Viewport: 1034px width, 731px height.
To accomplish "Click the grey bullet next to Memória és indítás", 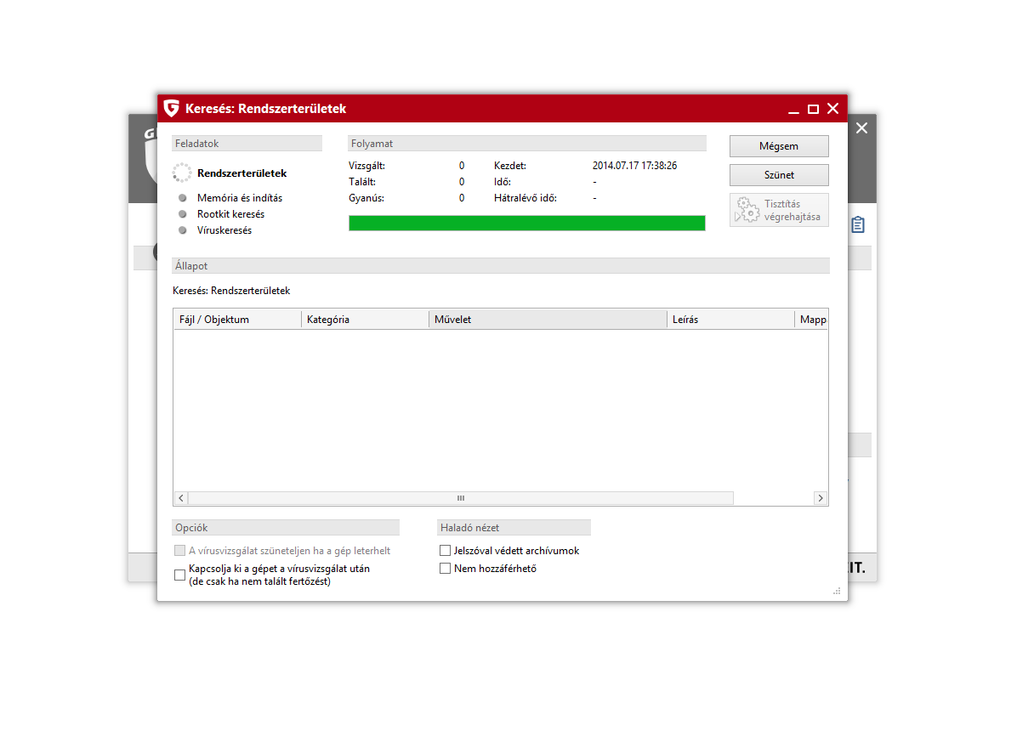I will point(183,198).
